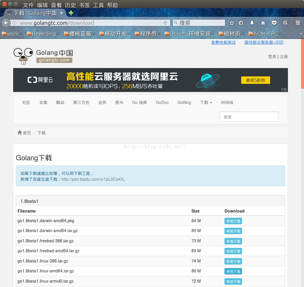The image size is (304, 287).
Task: Download go1.8beta1.linux-386.tar.gz via 本地下载
Action: point(233,261)
